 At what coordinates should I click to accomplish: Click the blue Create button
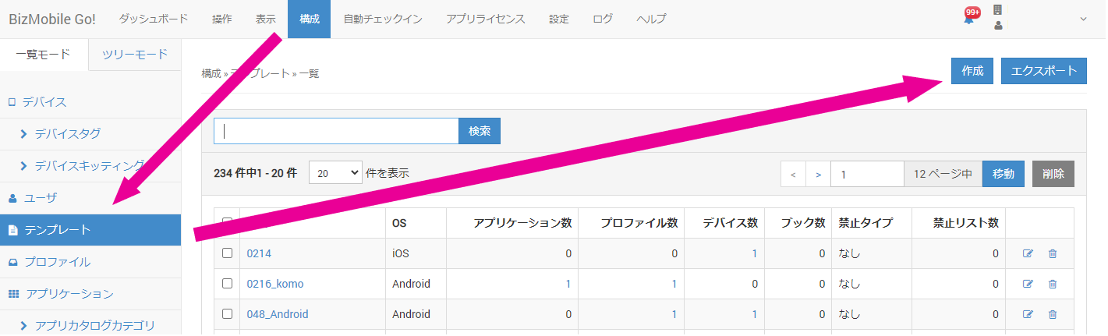pos(972,71)
